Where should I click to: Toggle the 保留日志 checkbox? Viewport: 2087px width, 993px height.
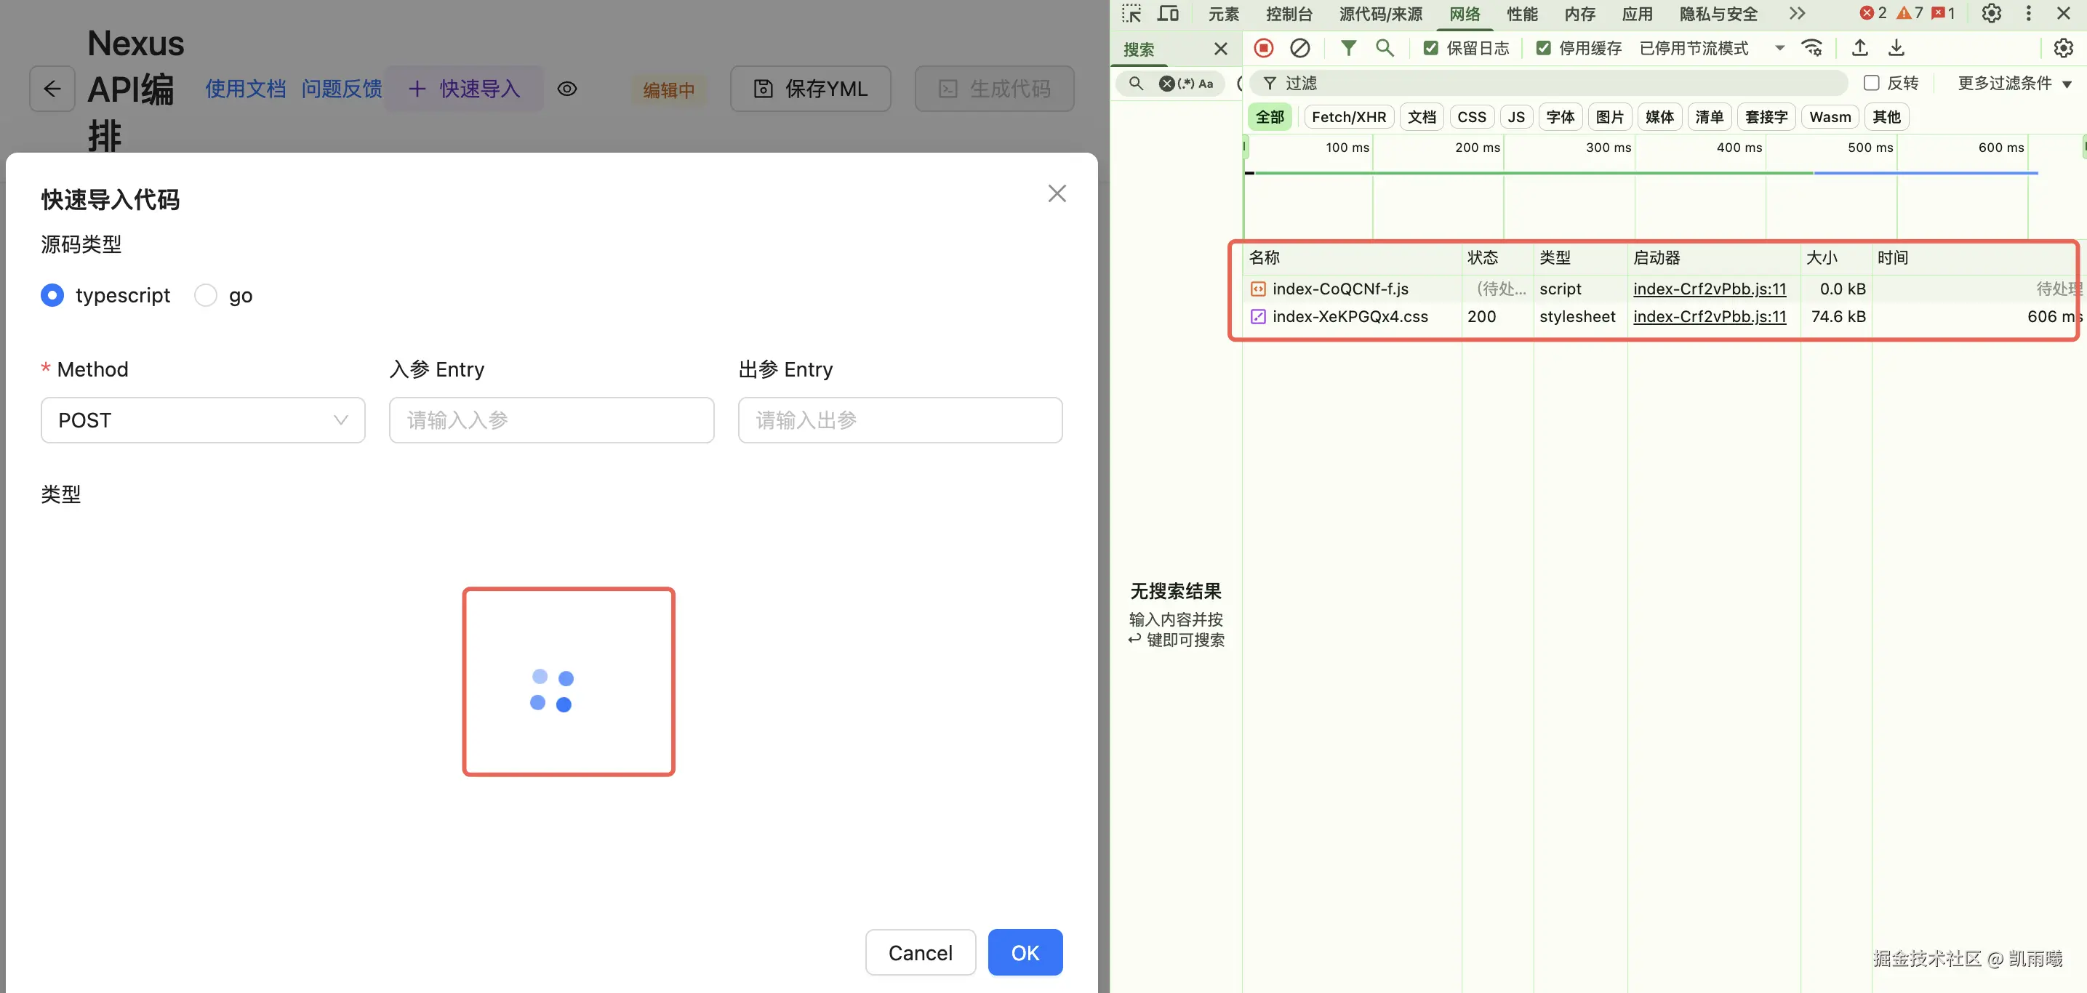[1431, 48]
